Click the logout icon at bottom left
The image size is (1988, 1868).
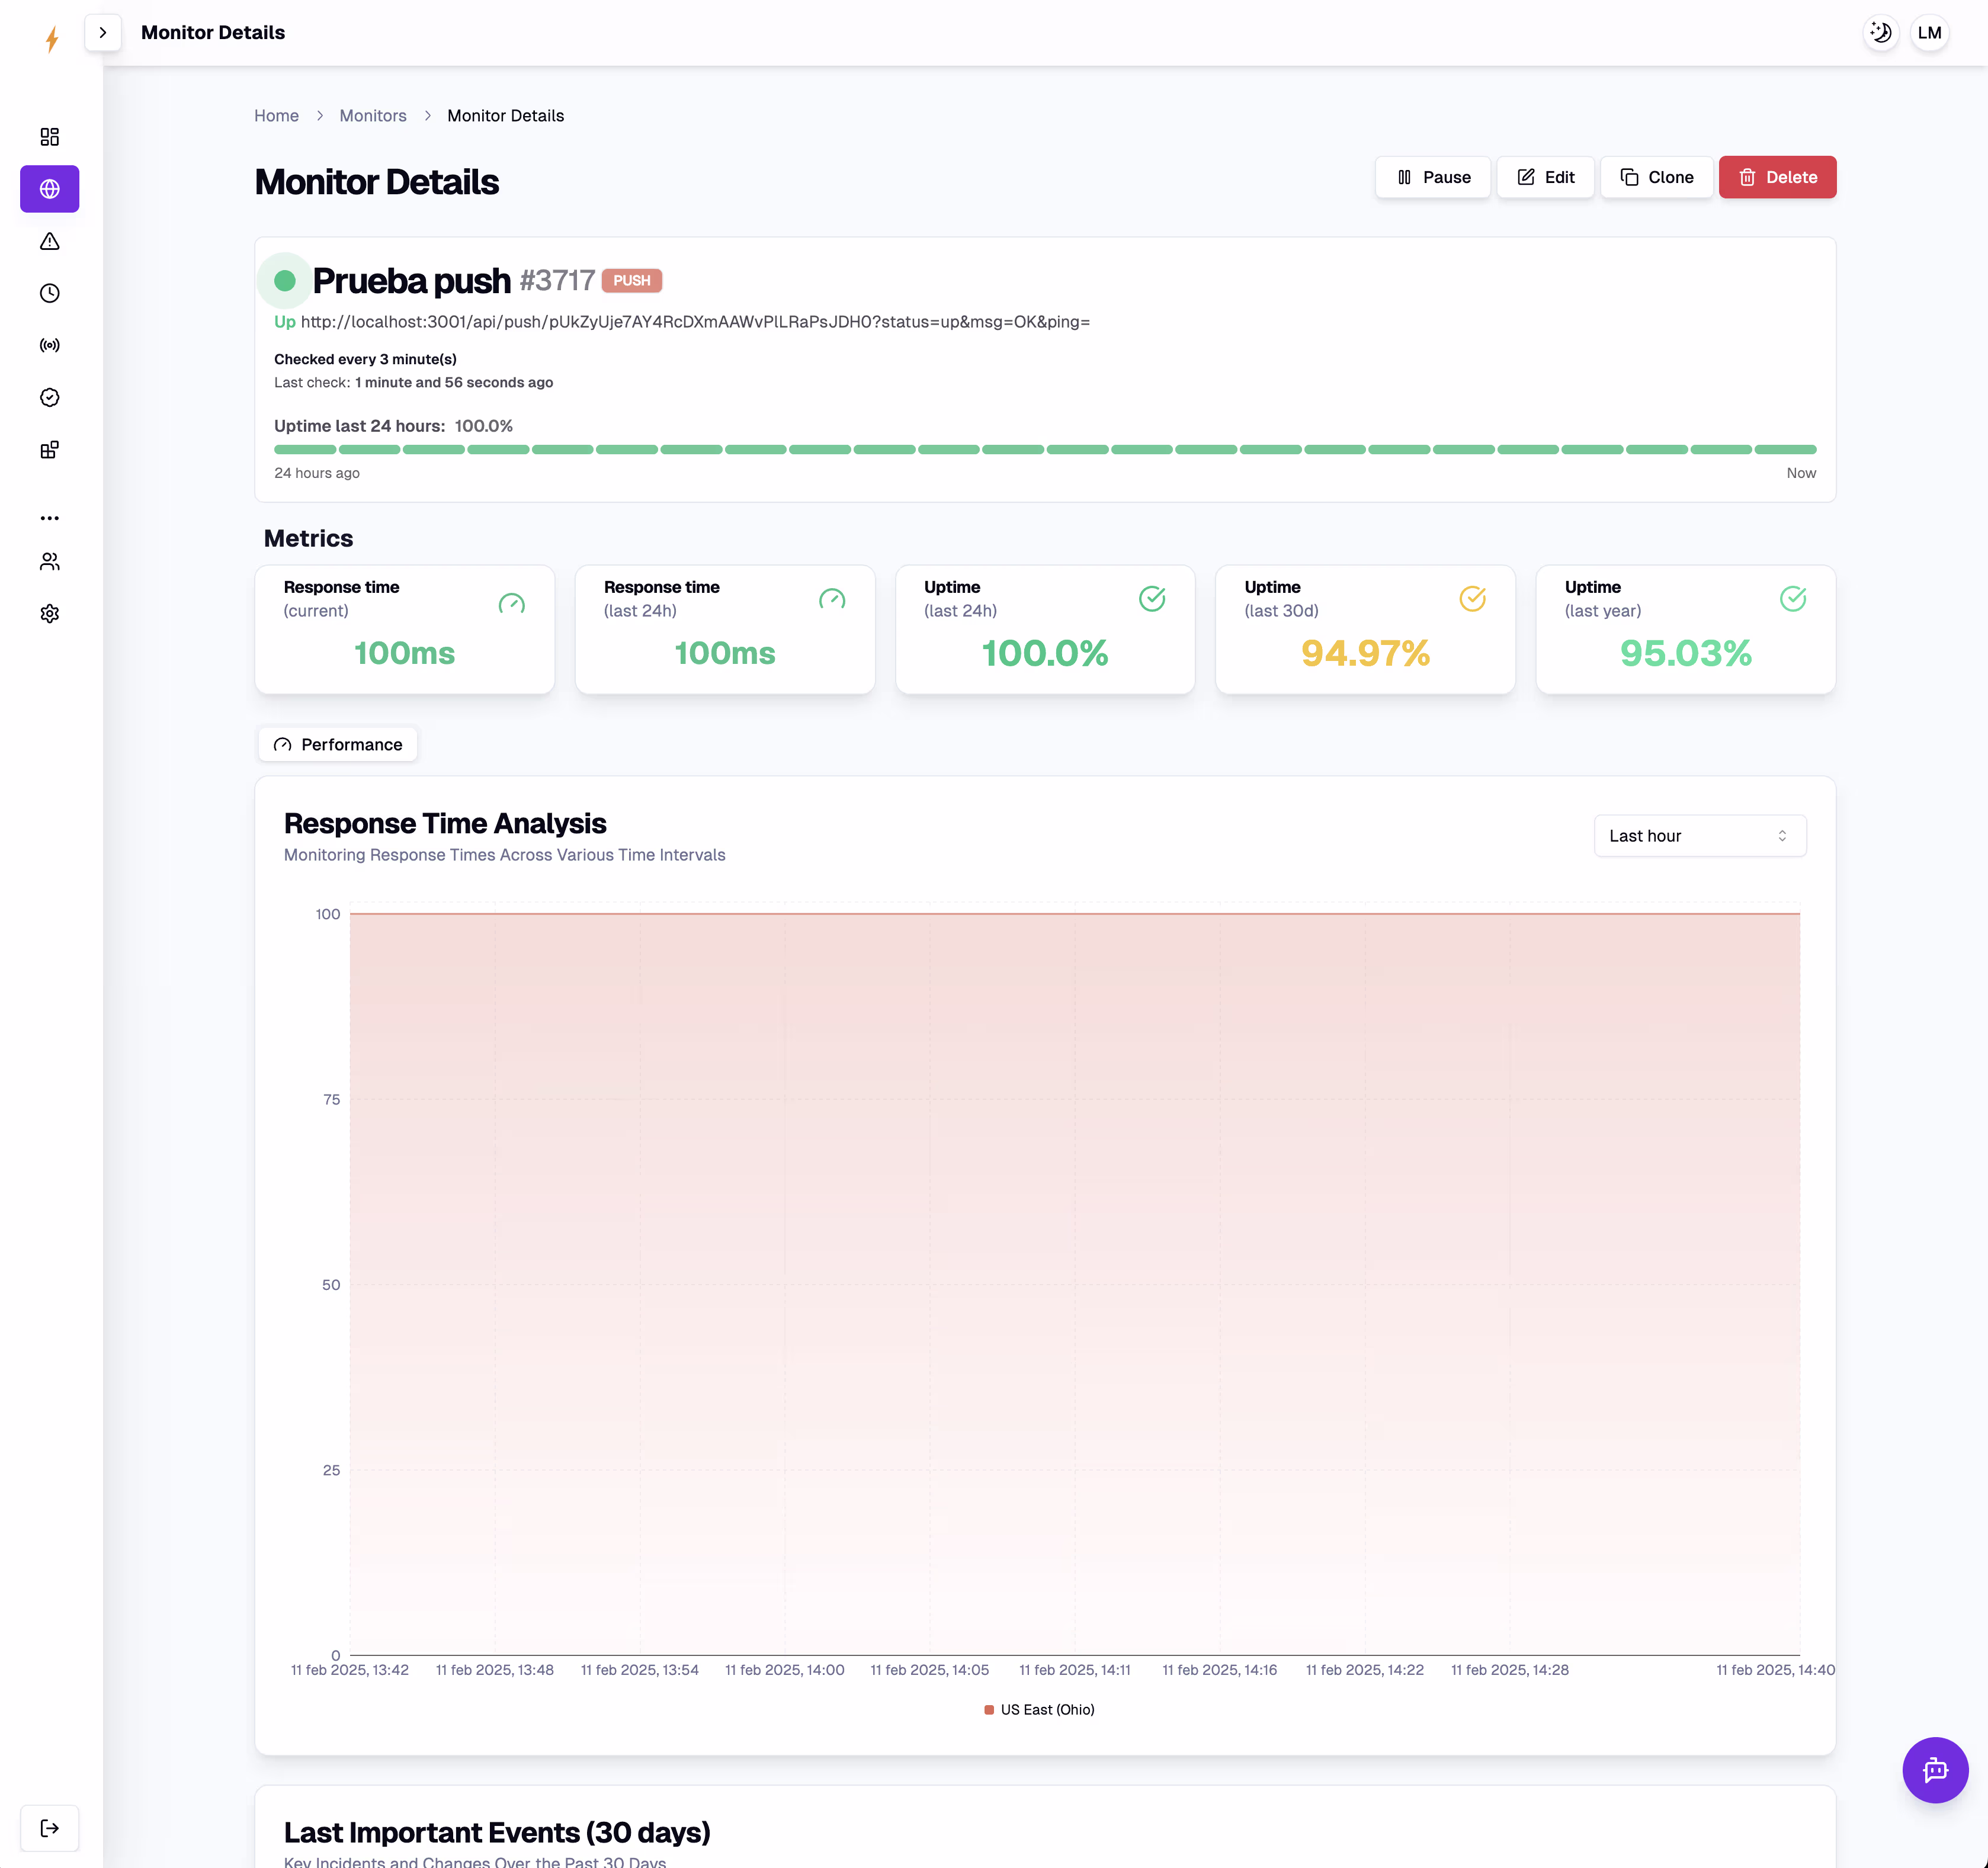point(49,1828)
